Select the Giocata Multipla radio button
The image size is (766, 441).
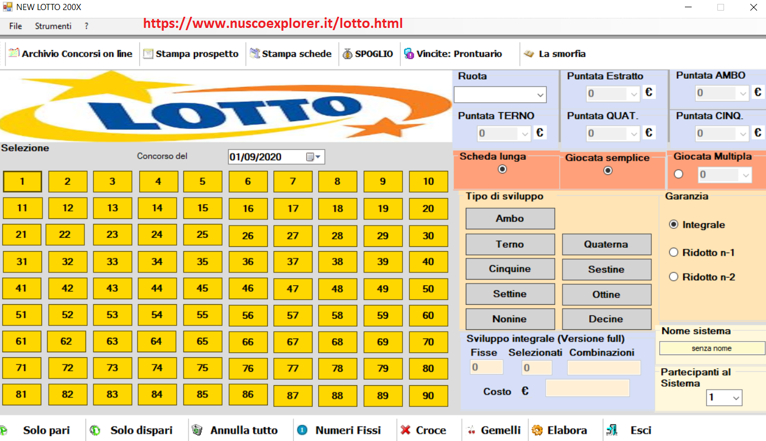pyautogui.click(x=679, y=174)
